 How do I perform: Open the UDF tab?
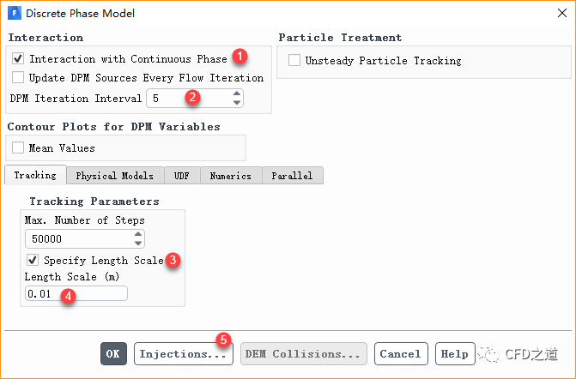coord(181,175)
